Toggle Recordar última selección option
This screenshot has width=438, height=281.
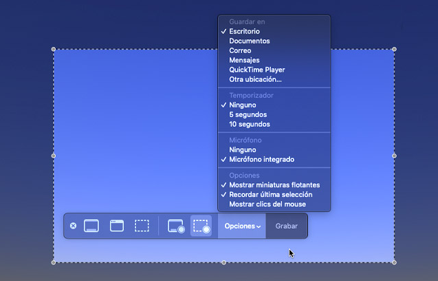[x=272, y=194]
